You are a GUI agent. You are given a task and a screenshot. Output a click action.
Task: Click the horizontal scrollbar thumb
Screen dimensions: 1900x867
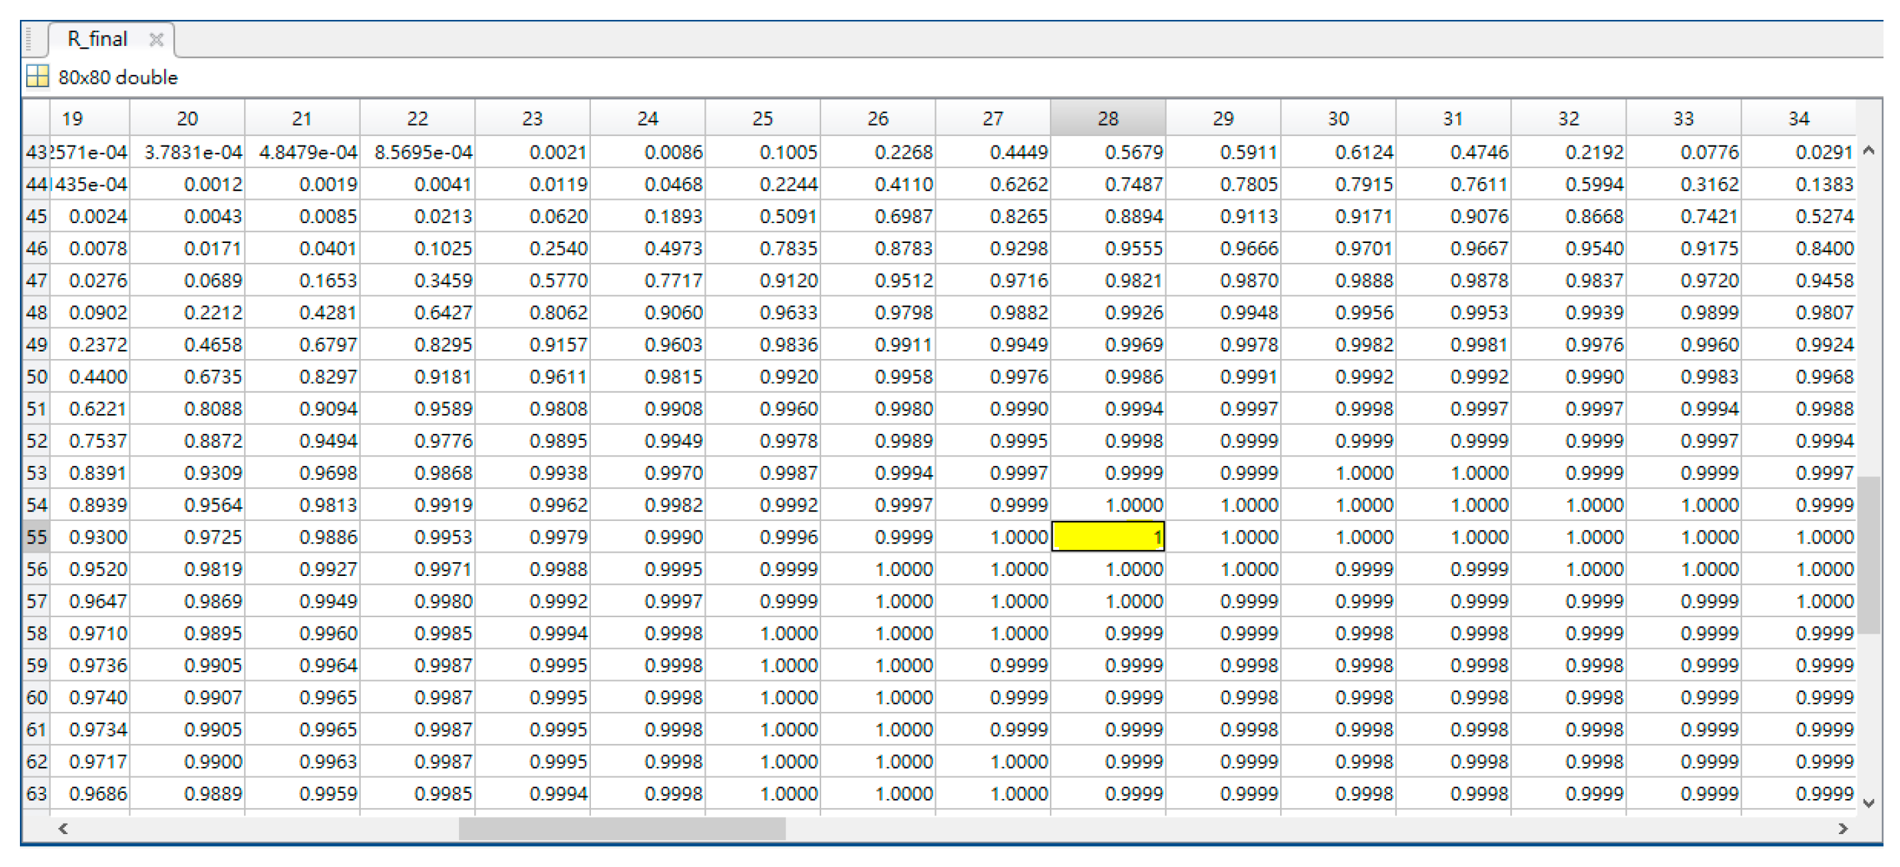tap(621, 829)
